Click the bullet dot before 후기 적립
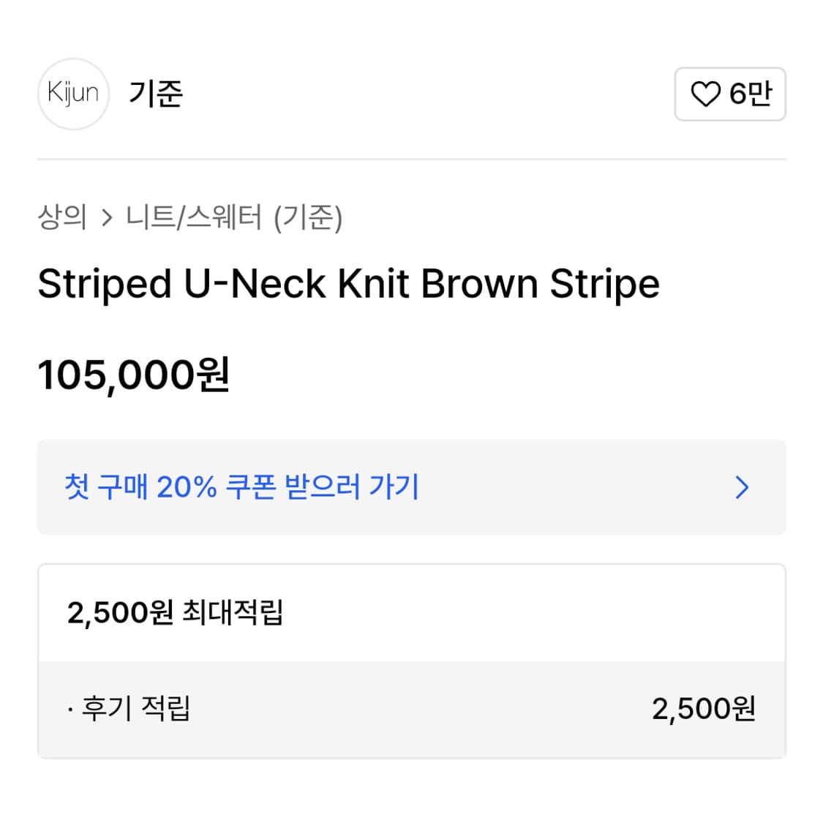 tap(69, 710)
